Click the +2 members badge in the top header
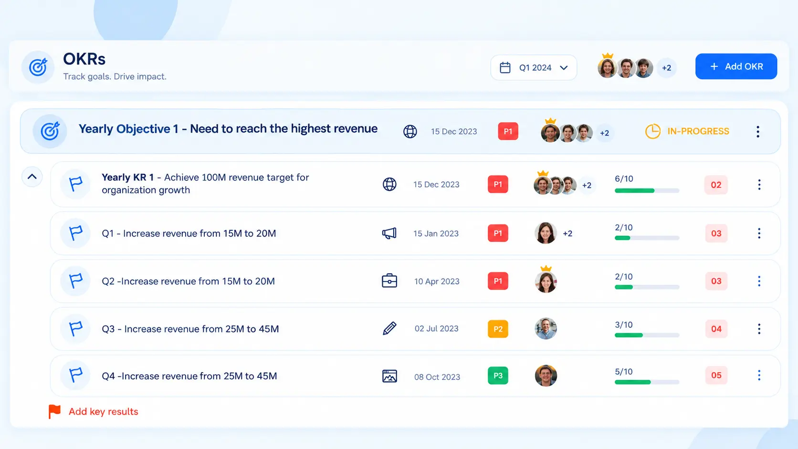Viewport: 798px width, 449px height. (x=667, y=68)
